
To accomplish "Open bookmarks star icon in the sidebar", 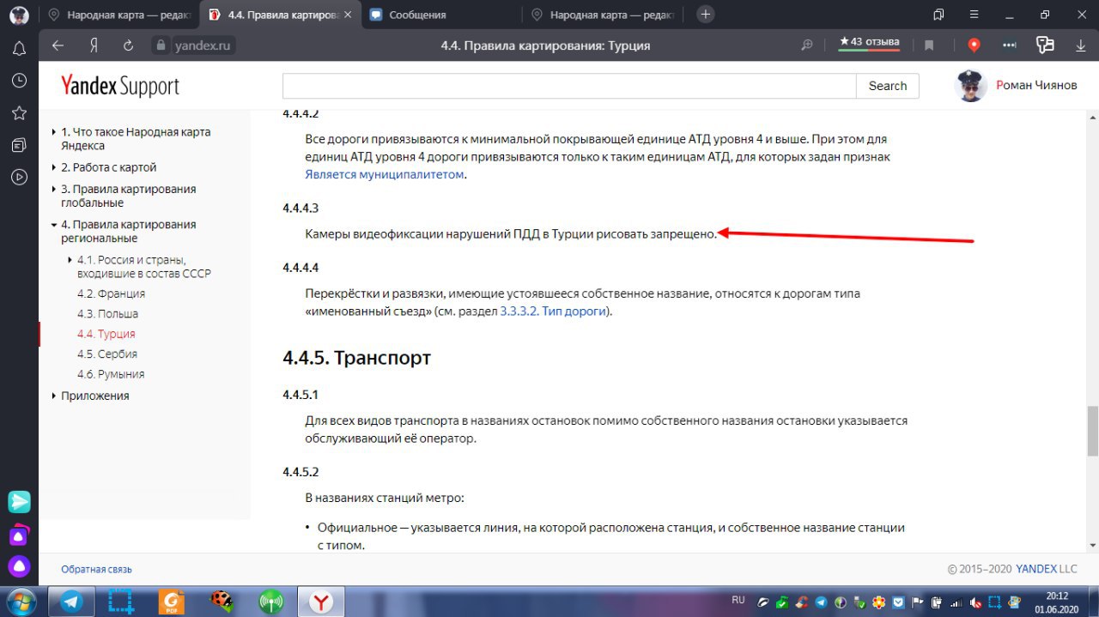I will tap(19, 113).
